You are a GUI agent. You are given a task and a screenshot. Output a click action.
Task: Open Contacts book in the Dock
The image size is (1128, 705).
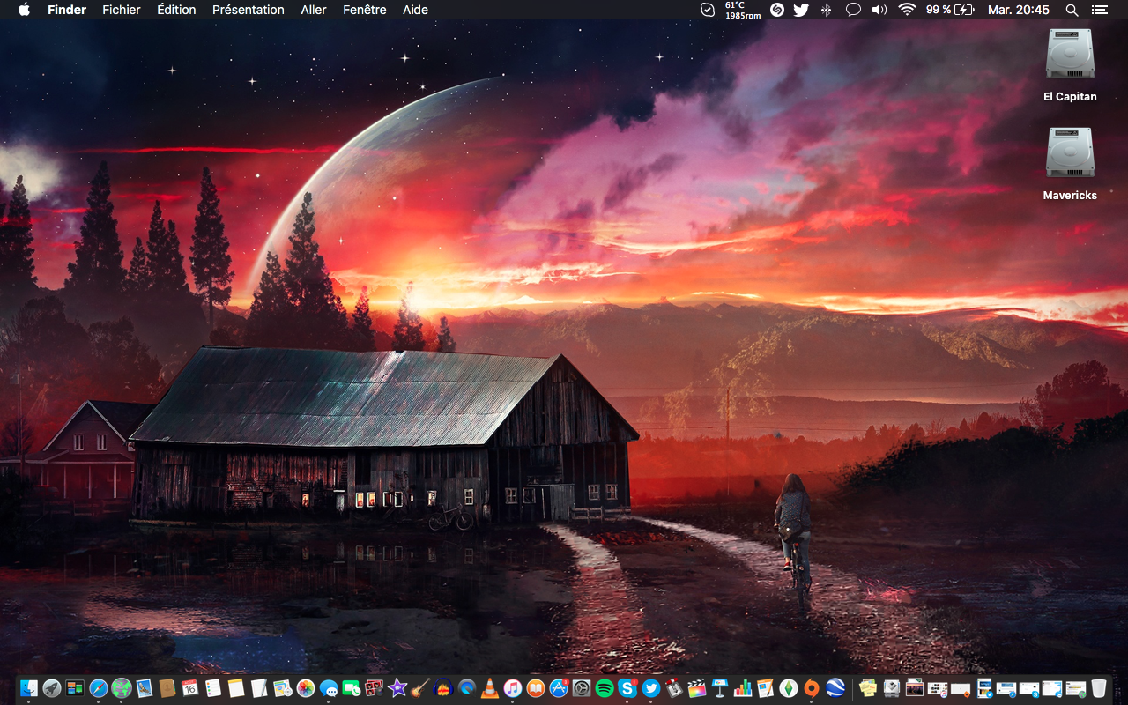(167, 688)
